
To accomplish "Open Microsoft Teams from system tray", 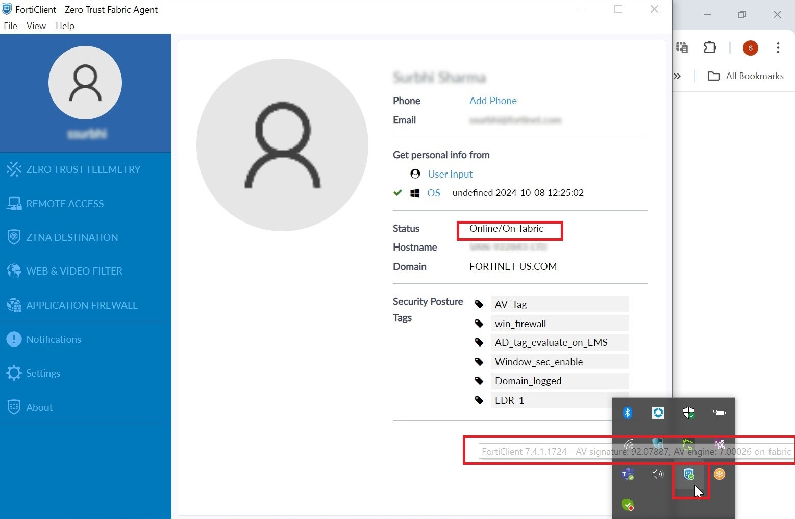I will tap(627, 474).
